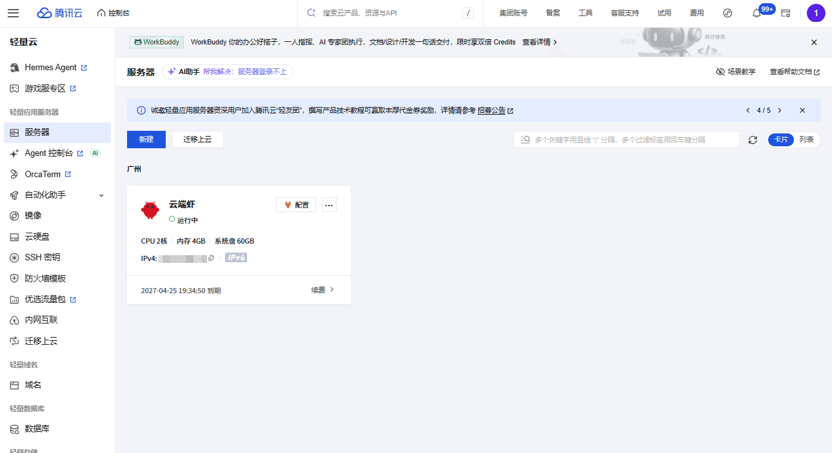Open the hamburger navigation menu
This screenshot has width=832, height=453.
(x=13, y=13)
